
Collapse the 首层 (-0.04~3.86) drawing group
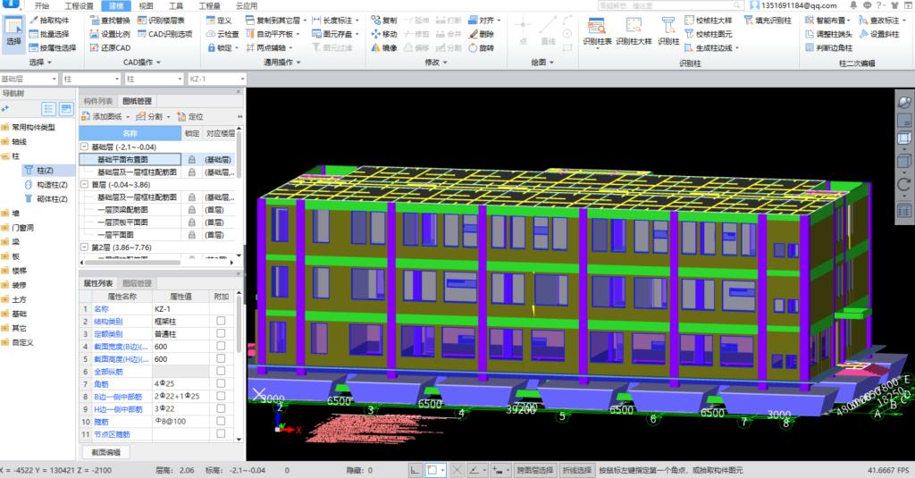point(85,184)
